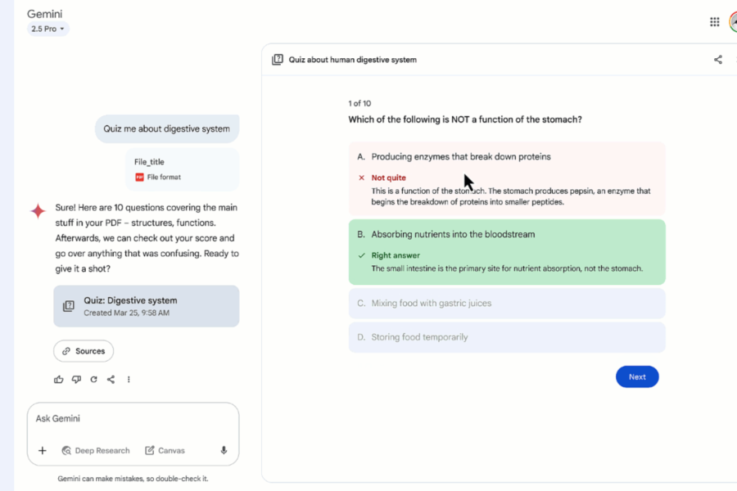The height and width of the screenshot is (491, 737).
Task: Start Deep Research mode
Action: click(x=96, y=450)
